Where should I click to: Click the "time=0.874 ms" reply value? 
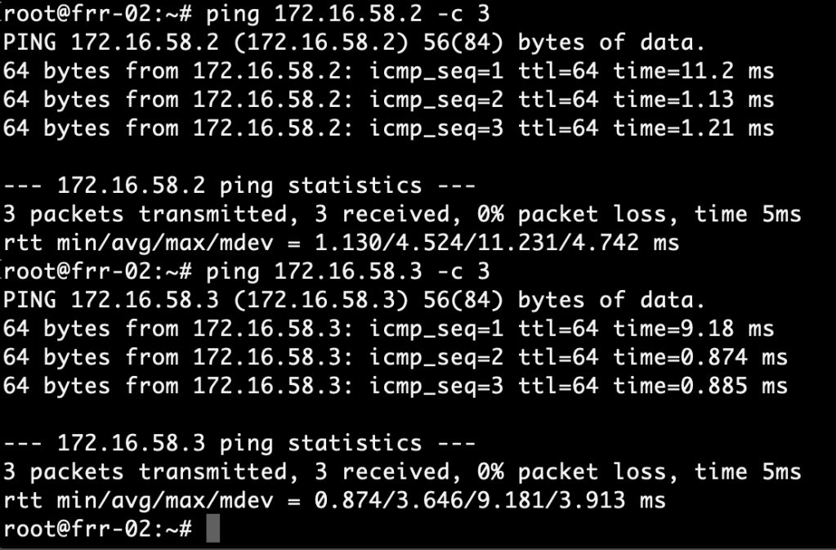click(x=700, y=357)
